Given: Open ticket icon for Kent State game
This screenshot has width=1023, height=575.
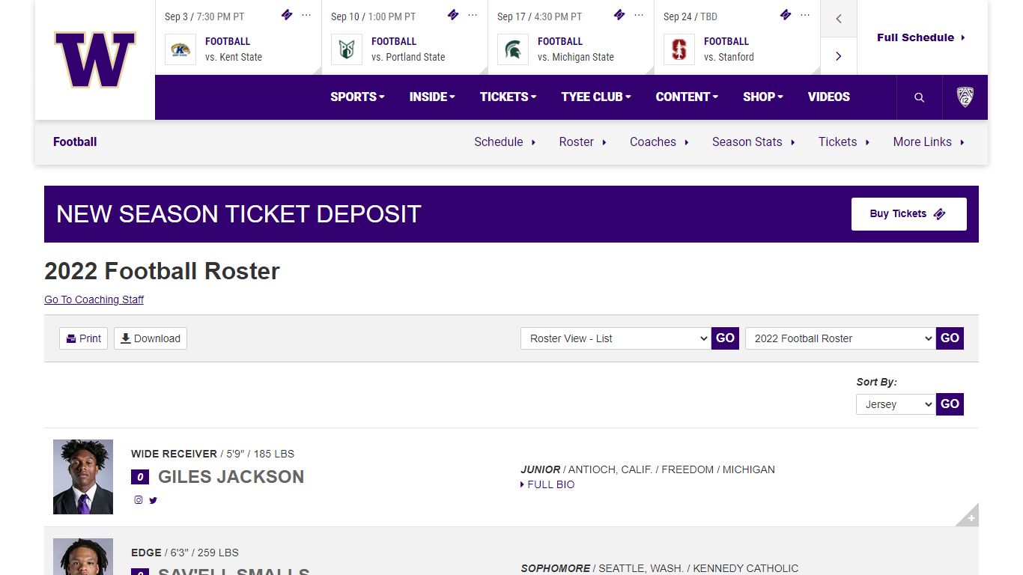Looking at the screenshot, I should tap(287, 15).
